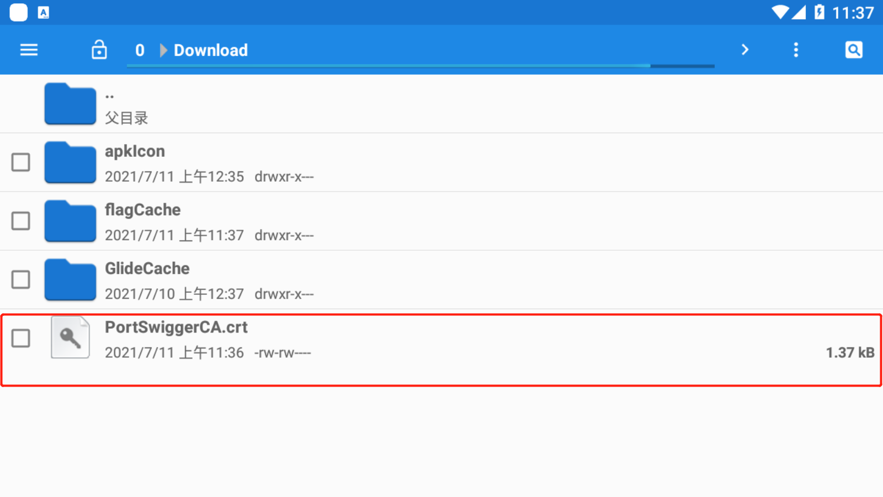The image size is (883, 497).
Task: Select the Download breadcrumb segment
Action: point(211,50)
